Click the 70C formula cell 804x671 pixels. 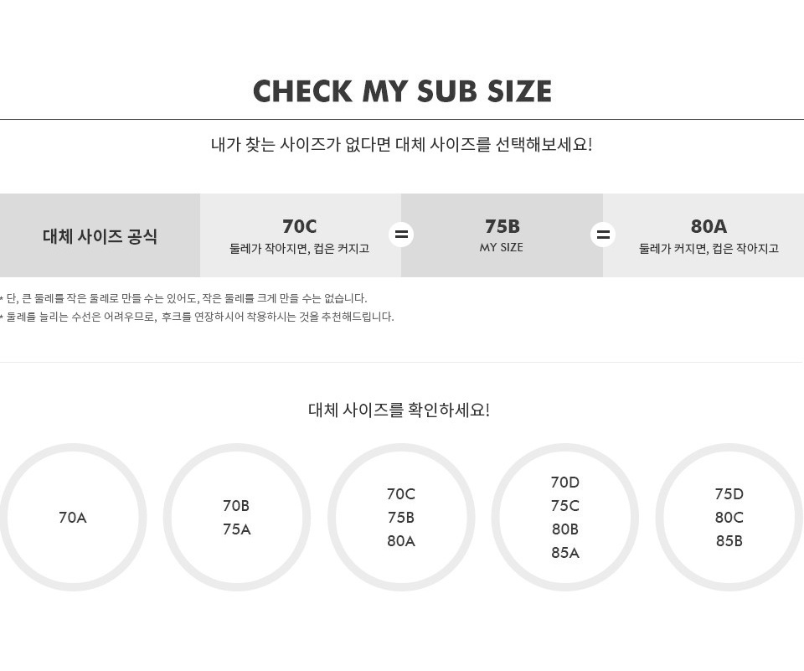click(x=301, y=235)
